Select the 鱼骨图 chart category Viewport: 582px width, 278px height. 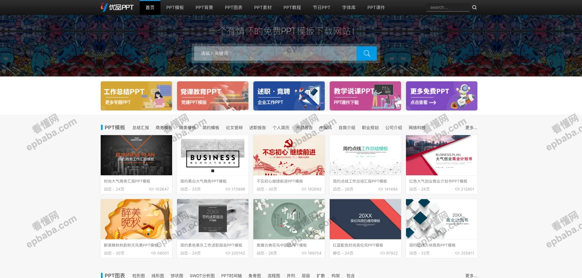(x=255, y=276)
